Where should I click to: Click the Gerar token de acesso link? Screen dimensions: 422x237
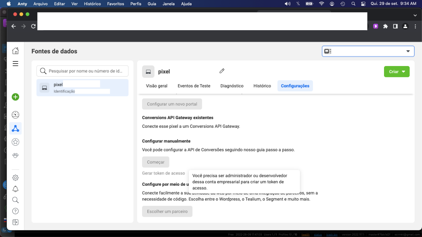click(x=164, y=173)
